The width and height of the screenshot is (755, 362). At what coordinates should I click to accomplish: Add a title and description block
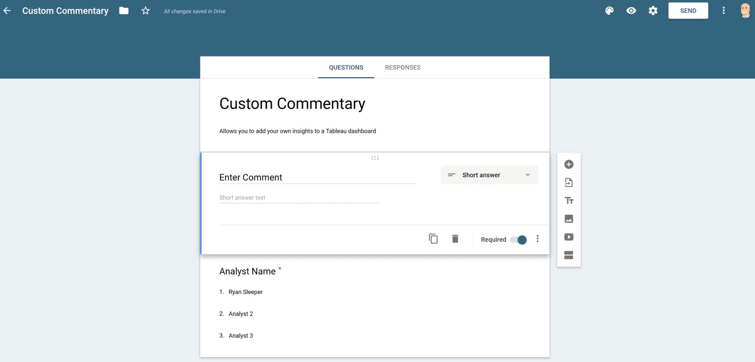click(x=568, y=200)
